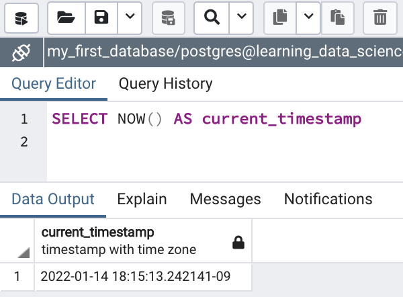Click the Save Data Changes database icon
The image size is (403, 297).
[x=169, y=17]
